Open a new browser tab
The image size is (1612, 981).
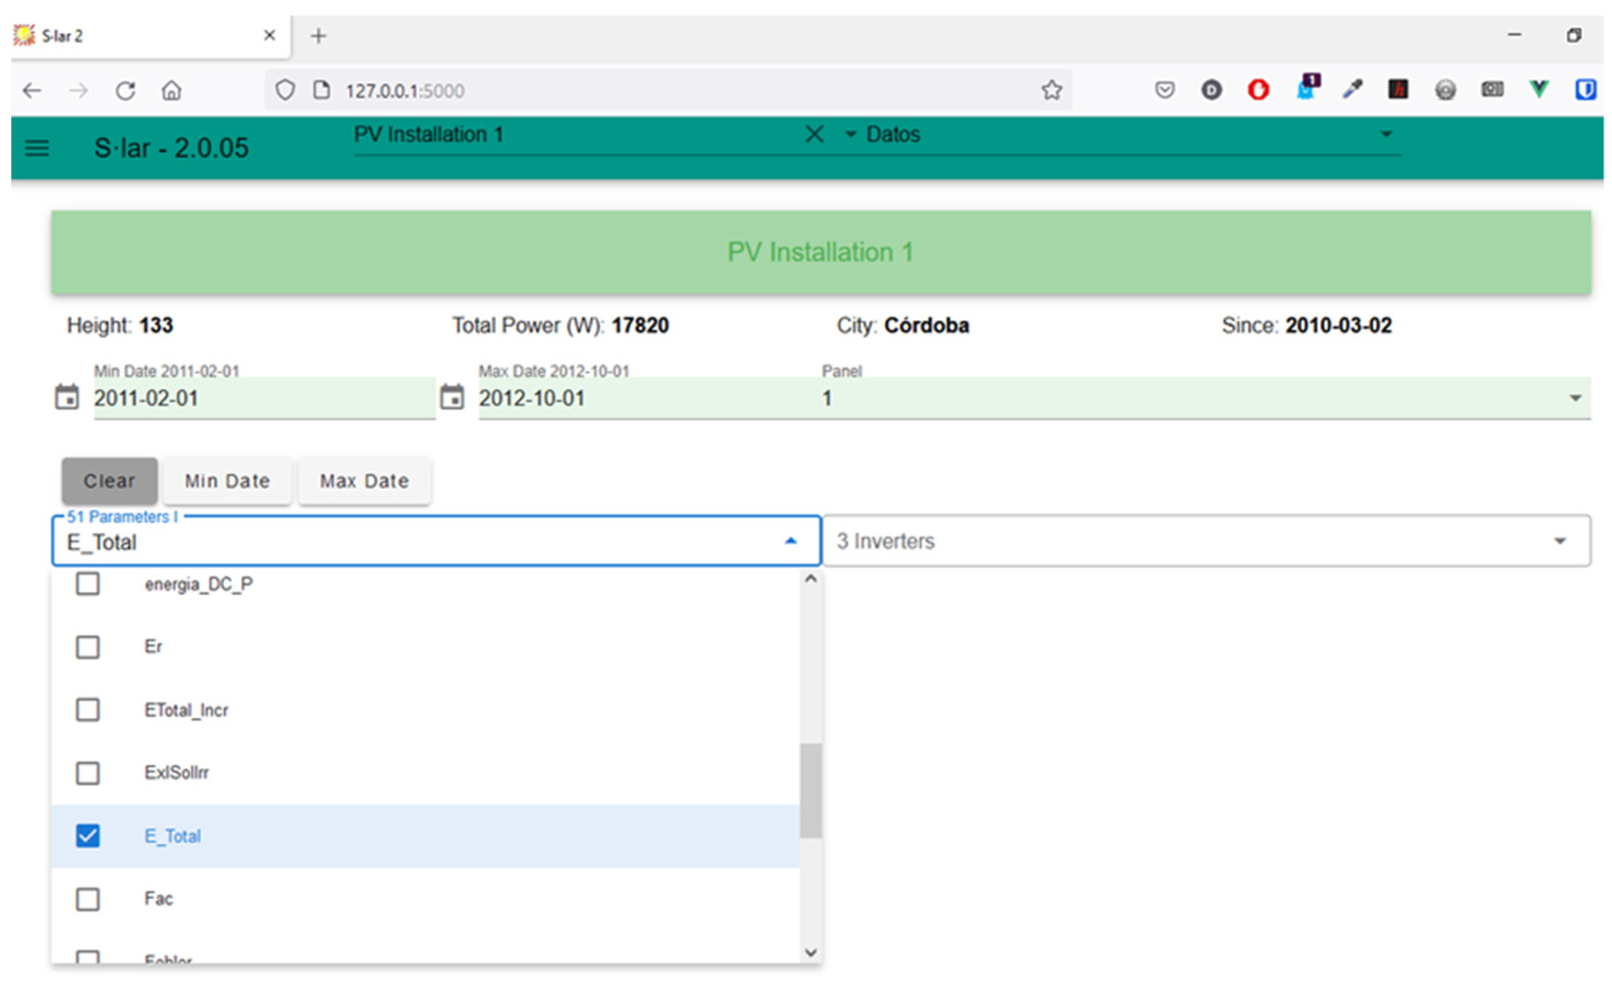(x=318, y=36)
